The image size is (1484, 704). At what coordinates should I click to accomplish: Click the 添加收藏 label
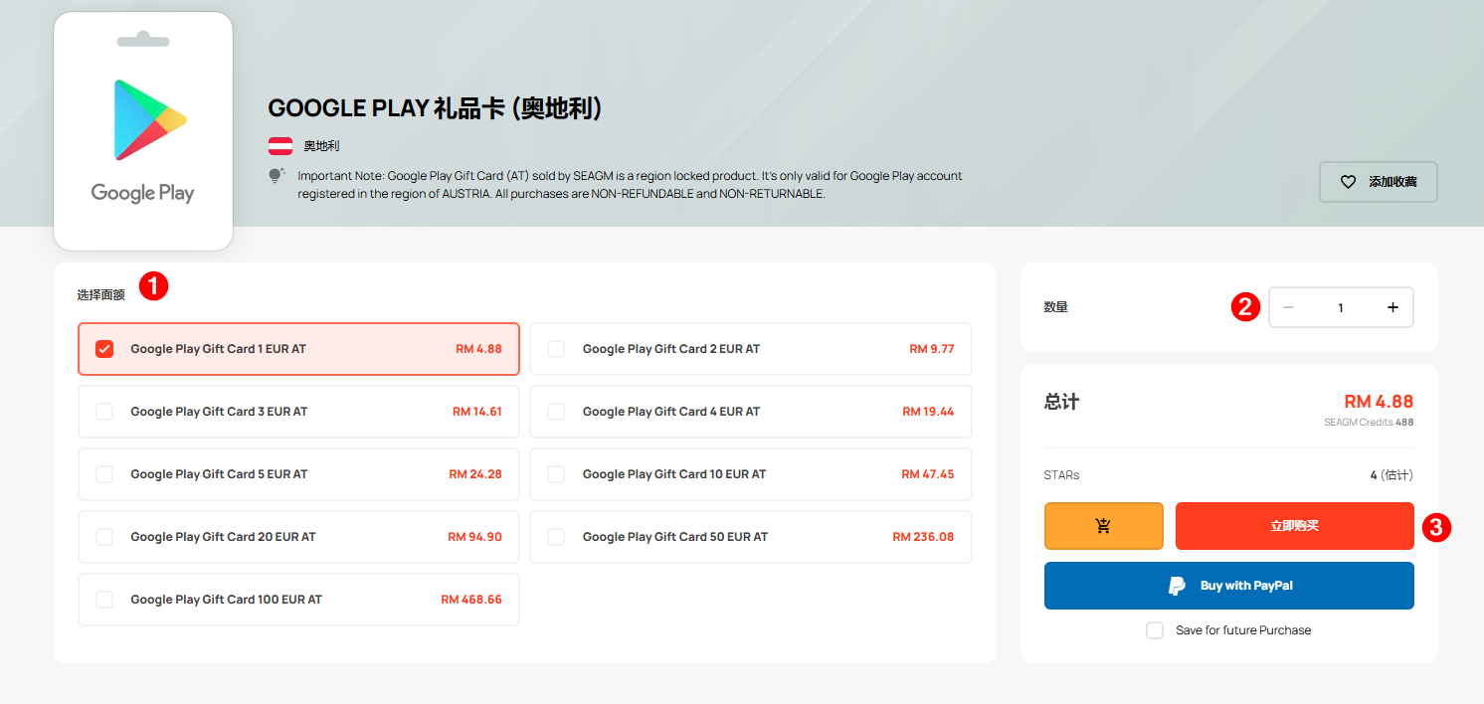click(1392, 182)
